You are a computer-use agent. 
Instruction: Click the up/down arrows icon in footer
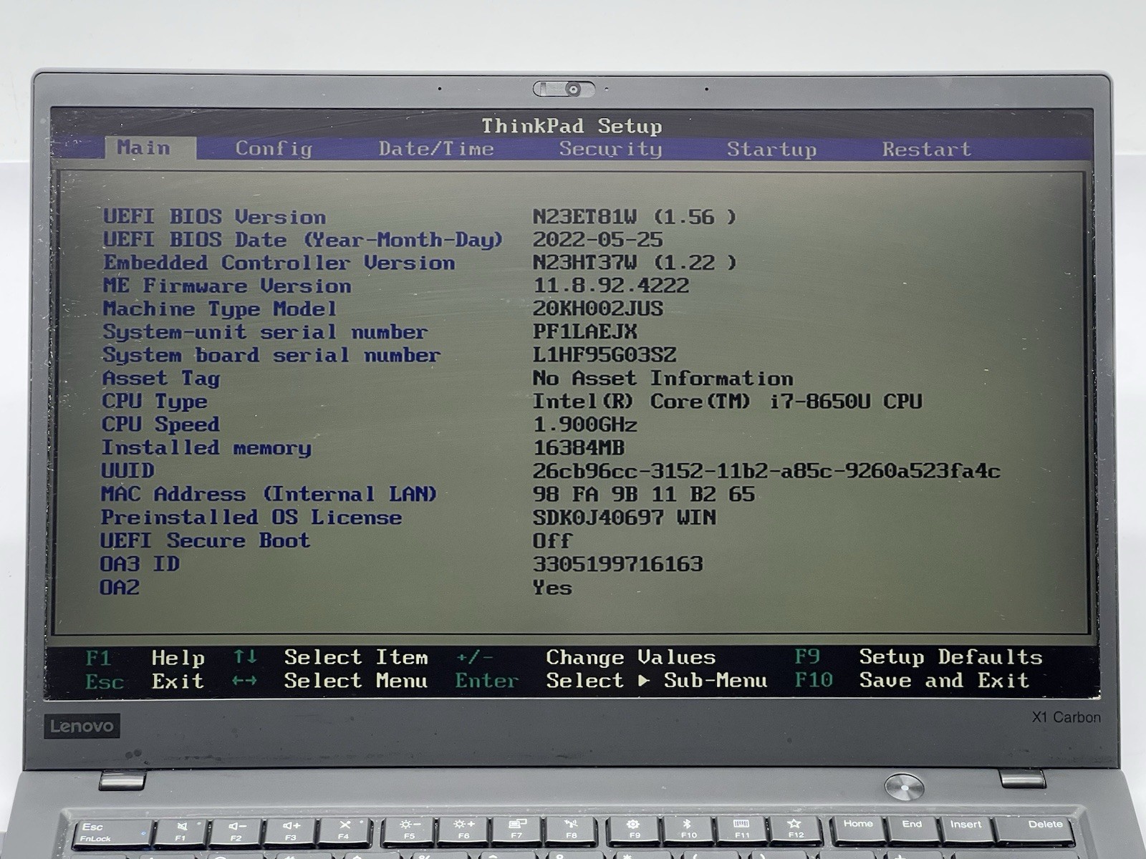coord(245,656)
